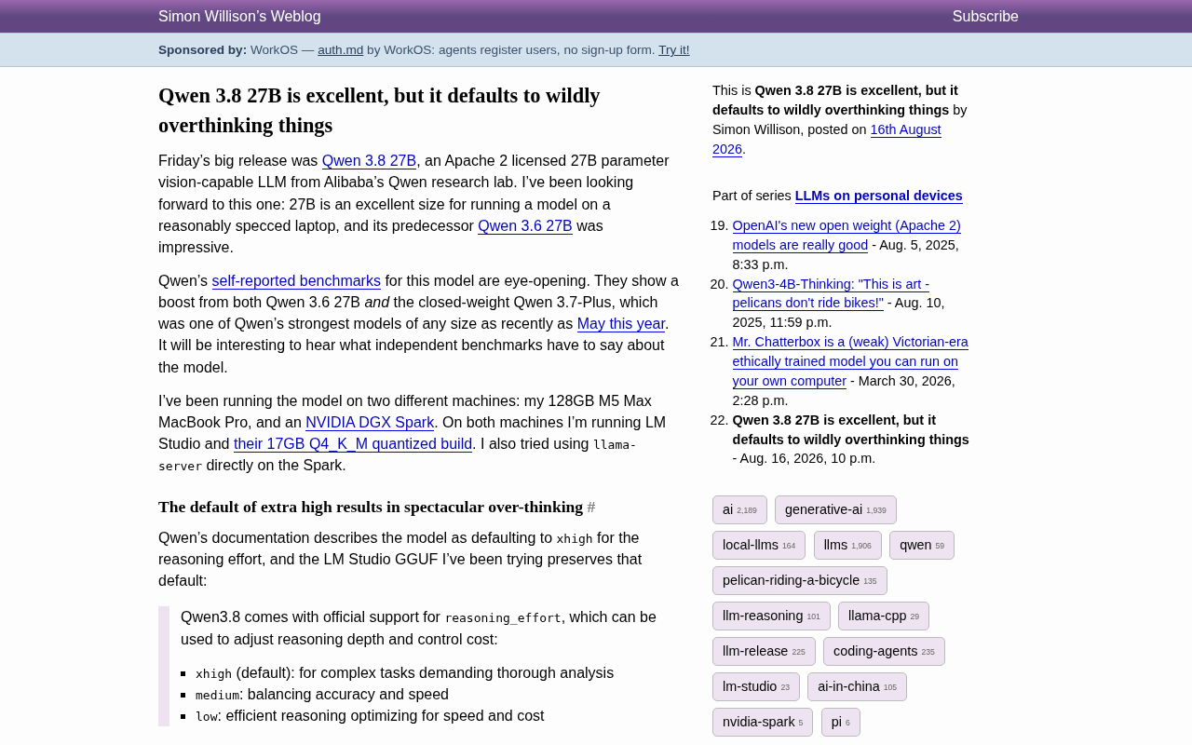Viewport: 1192px width, 745px height.
Task: Click 'The default of extra high' subheading
Action: [371, 508]
